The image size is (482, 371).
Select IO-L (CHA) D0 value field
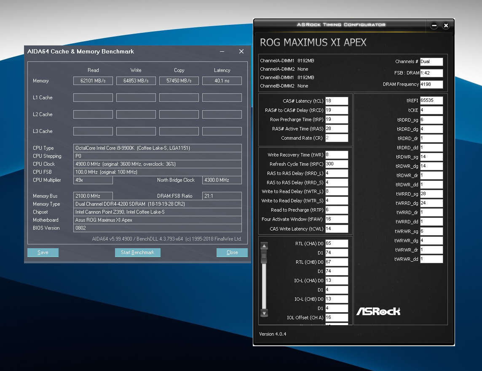337,280
